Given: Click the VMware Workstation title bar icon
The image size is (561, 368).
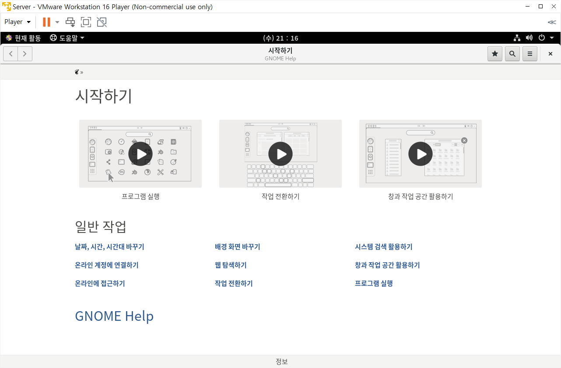Looking at the screenshot, I should [x=7, y=7].
